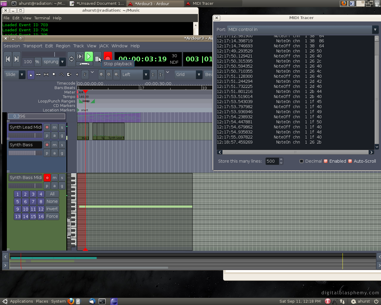
Task: Expand the MIDI Tracer Port dropdown
Action: point(375,29)
